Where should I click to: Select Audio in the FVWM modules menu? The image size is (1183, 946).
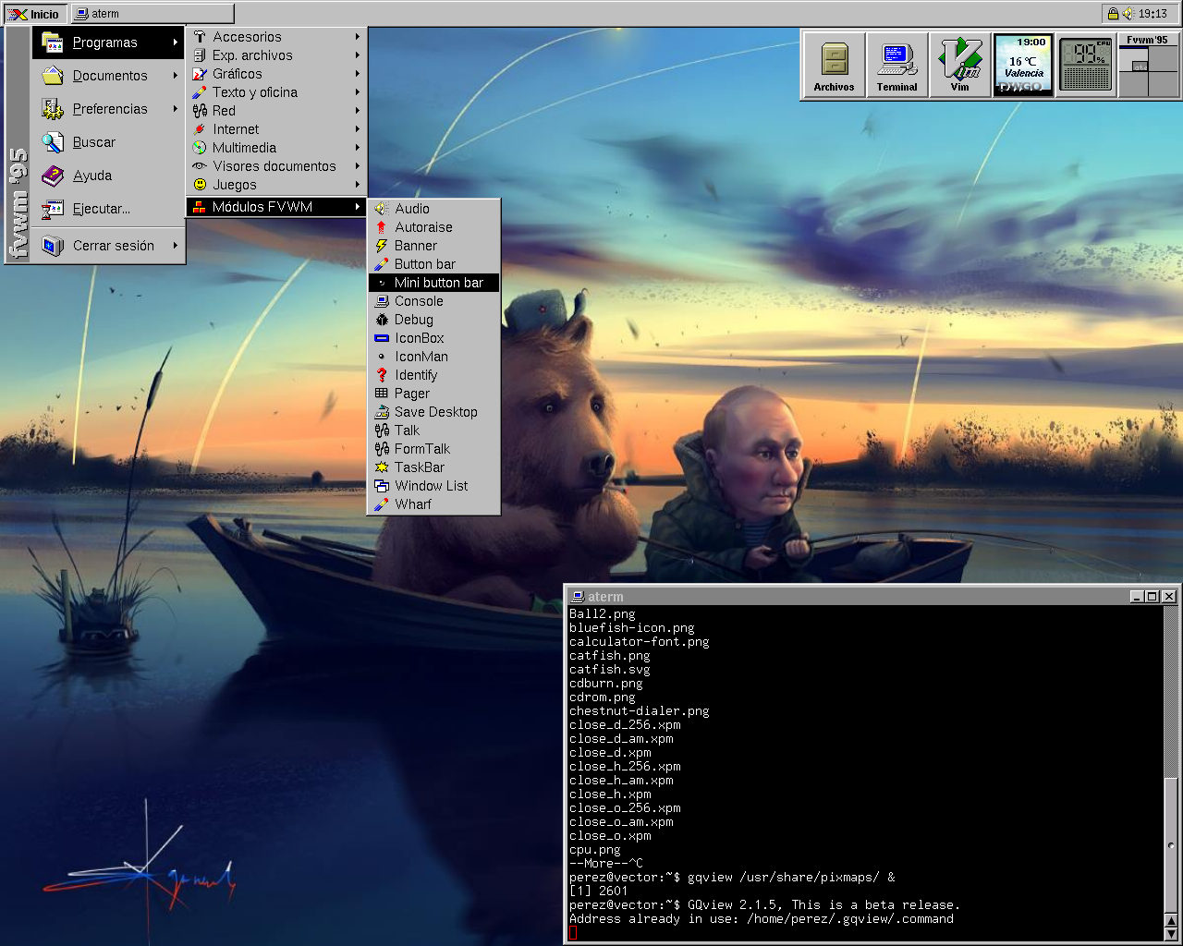(x=433, y=209)
